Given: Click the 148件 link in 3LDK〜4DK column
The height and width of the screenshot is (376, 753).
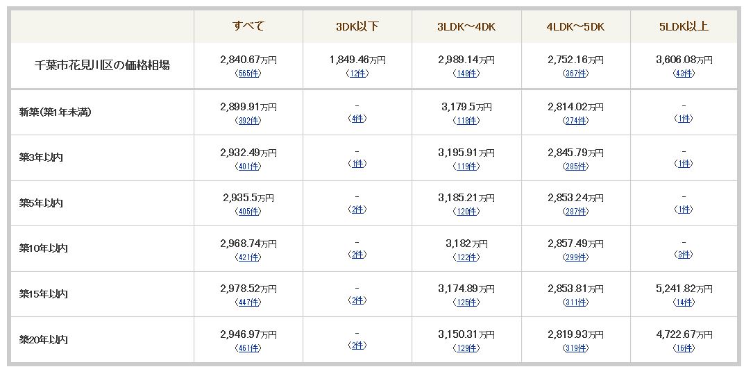Looking at the screenshot, I should 466,74.
